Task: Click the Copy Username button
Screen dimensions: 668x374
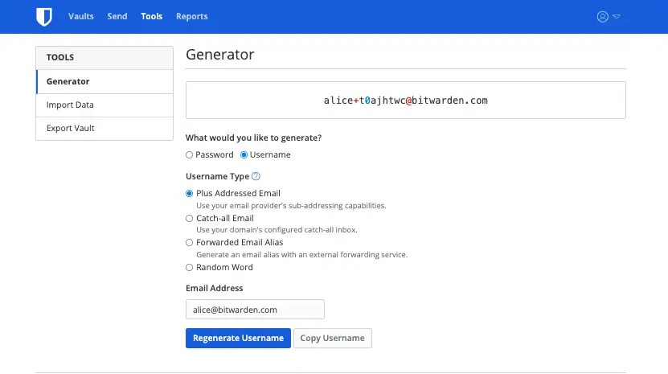Action: pos(333,338)
